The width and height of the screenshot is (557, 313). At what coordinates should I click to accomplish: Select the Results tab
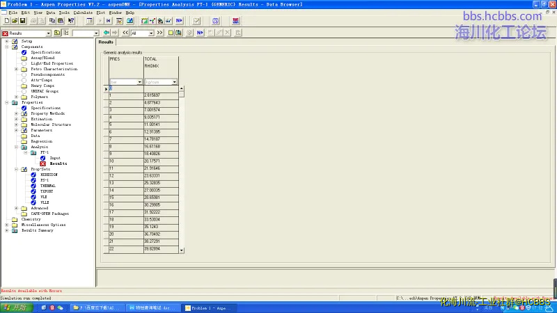[106, 42]
